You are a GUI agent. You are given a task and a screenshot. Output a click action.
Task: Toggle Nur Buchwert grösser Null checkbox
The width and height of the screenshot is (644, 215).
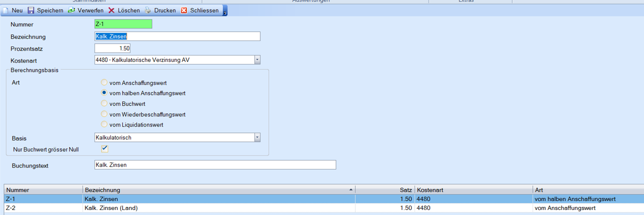105,148
